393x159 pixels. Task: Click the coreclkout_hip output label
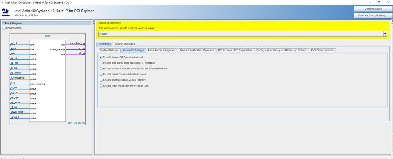77,43
